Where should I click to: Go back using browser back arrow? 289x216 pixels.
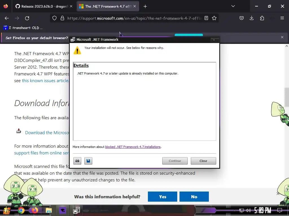pyautogui.click(x=7, y=18)
